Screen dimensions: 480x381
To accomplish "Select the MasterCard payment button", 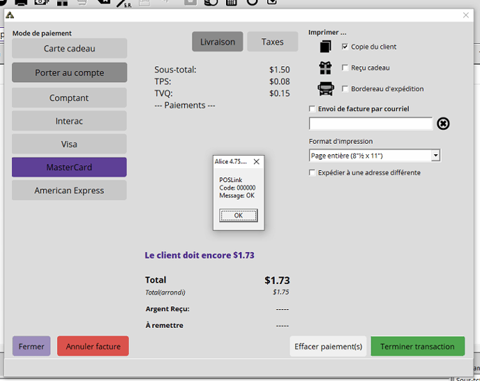I will coord(69,167).
